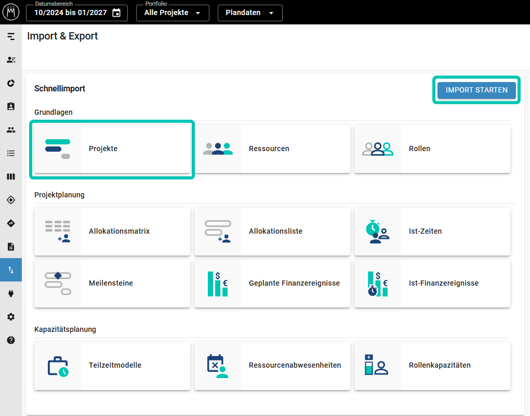Click the Ressourcenabwesenheiten calendar icon
Viewport: 530px width, 416px height.
217,366
